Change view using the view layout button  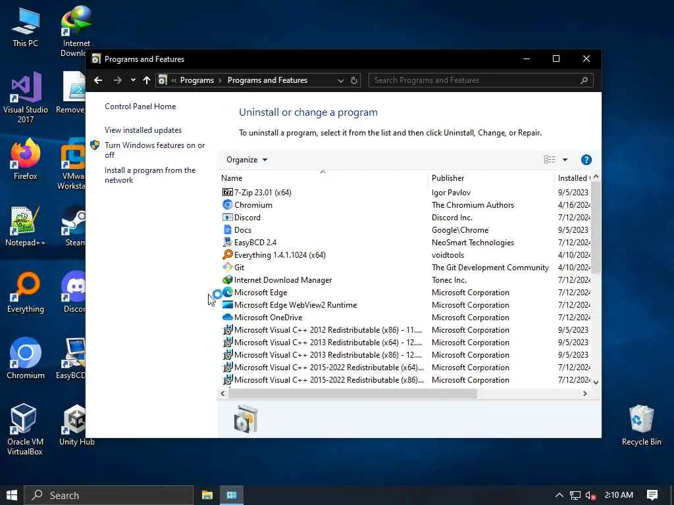[x=550, y=160]
